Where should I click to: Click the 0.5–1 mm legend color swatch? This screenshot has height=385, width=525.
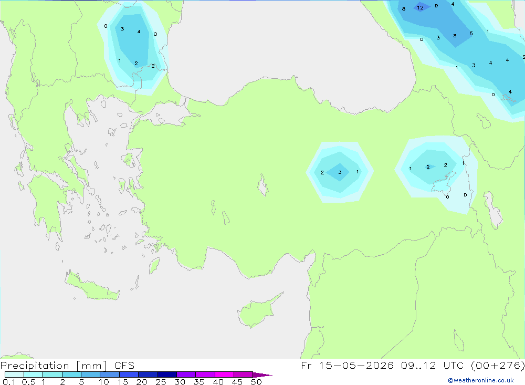pos(34,374)
